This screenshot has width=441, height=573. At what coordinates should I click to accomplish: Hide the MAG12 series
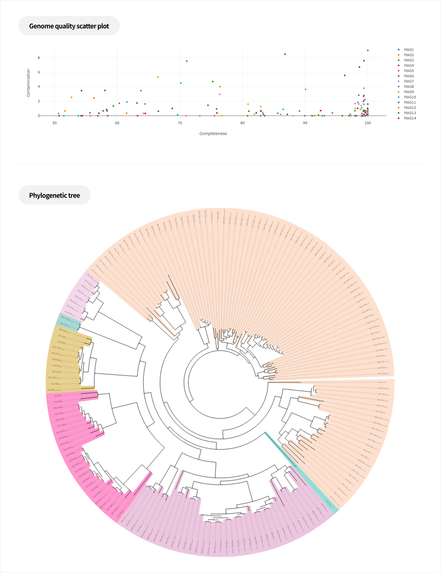pyautogui.click(x=409, y=108)
